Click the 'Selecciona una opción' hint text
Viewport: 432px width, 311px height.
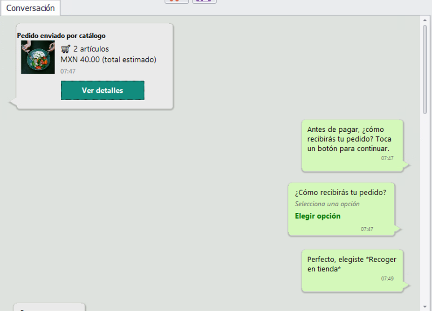point(327,204)
